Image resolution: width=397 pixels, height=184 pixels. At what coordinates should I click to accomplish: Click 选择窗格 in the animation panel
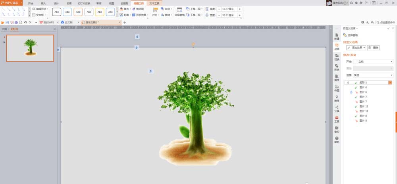351,35
